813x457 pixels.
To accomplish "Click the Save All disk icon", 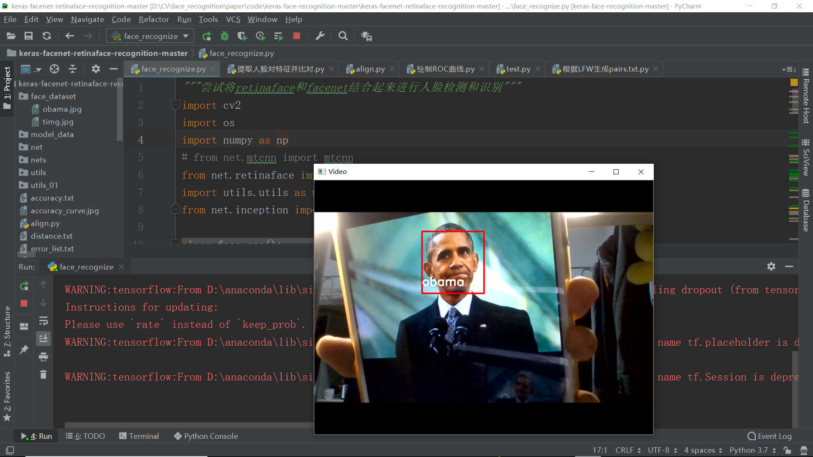I will pyautogui.click(x=28, y=36).
